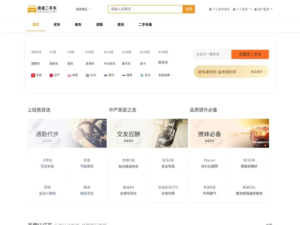
Task: Open the 奔驰C级 card
Action: [x=128, y=163]
